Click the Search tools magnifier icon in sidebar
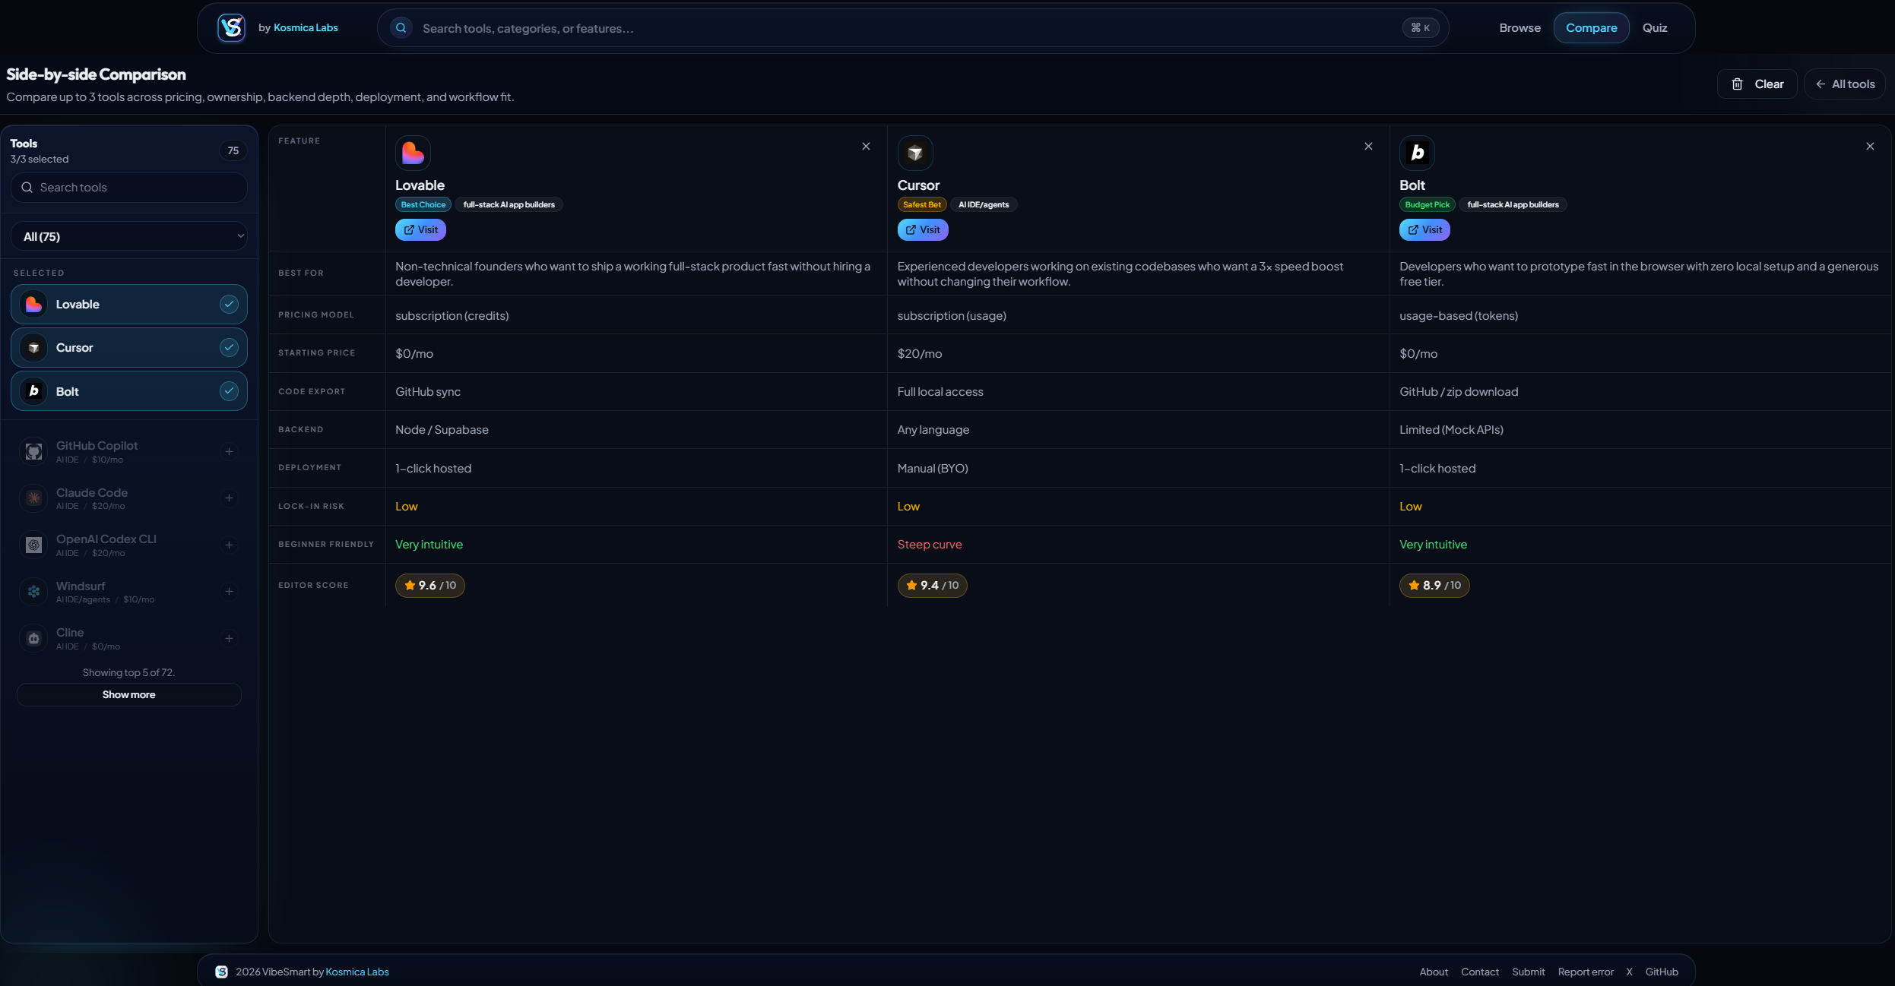This screenshot has height=986, width=1895. [27, 188]
